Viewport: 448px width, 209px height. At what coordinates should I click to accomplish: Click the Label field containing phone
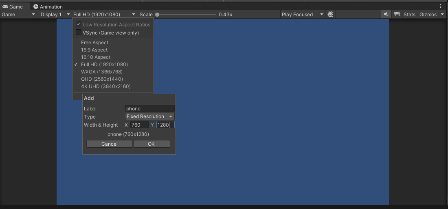point(150,108)
